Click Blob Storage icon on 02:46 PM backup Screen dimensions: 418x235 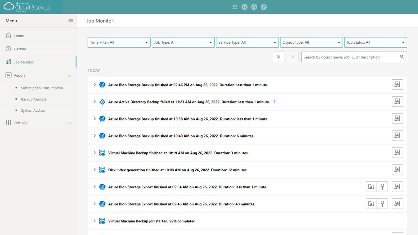tap(102, 85)
